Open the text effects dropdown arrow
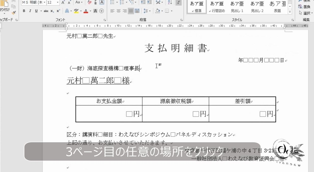314x172 pixels. 71,11
